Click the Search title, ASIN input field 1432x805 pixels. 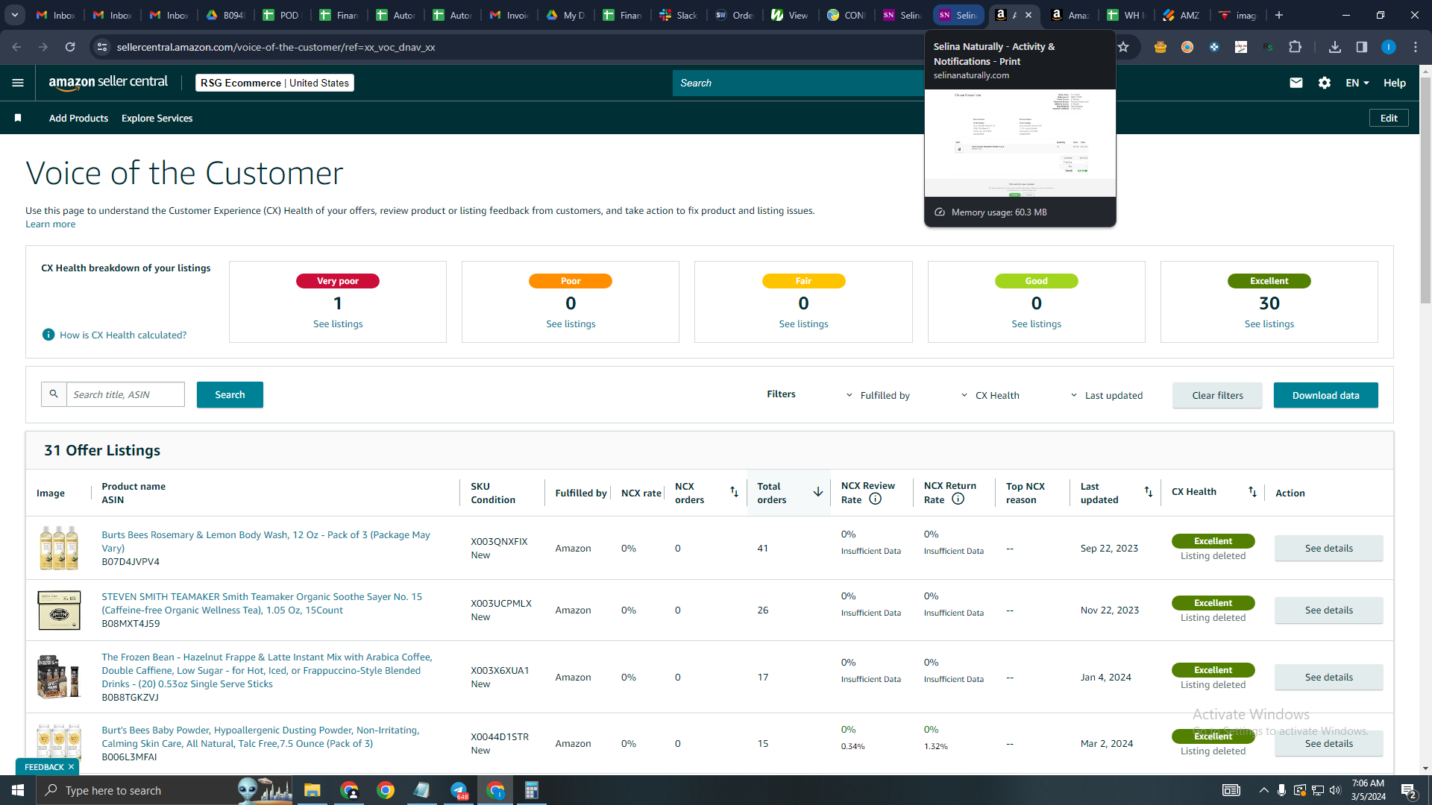[125, 394]
